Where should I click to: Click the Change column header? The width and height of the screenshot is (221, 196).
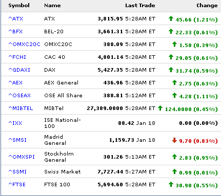click(x=207, y=6)
